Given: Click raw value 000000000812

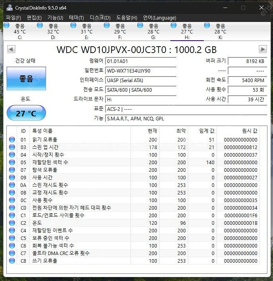Looking at the screenshot, I should tap(241, 147).
